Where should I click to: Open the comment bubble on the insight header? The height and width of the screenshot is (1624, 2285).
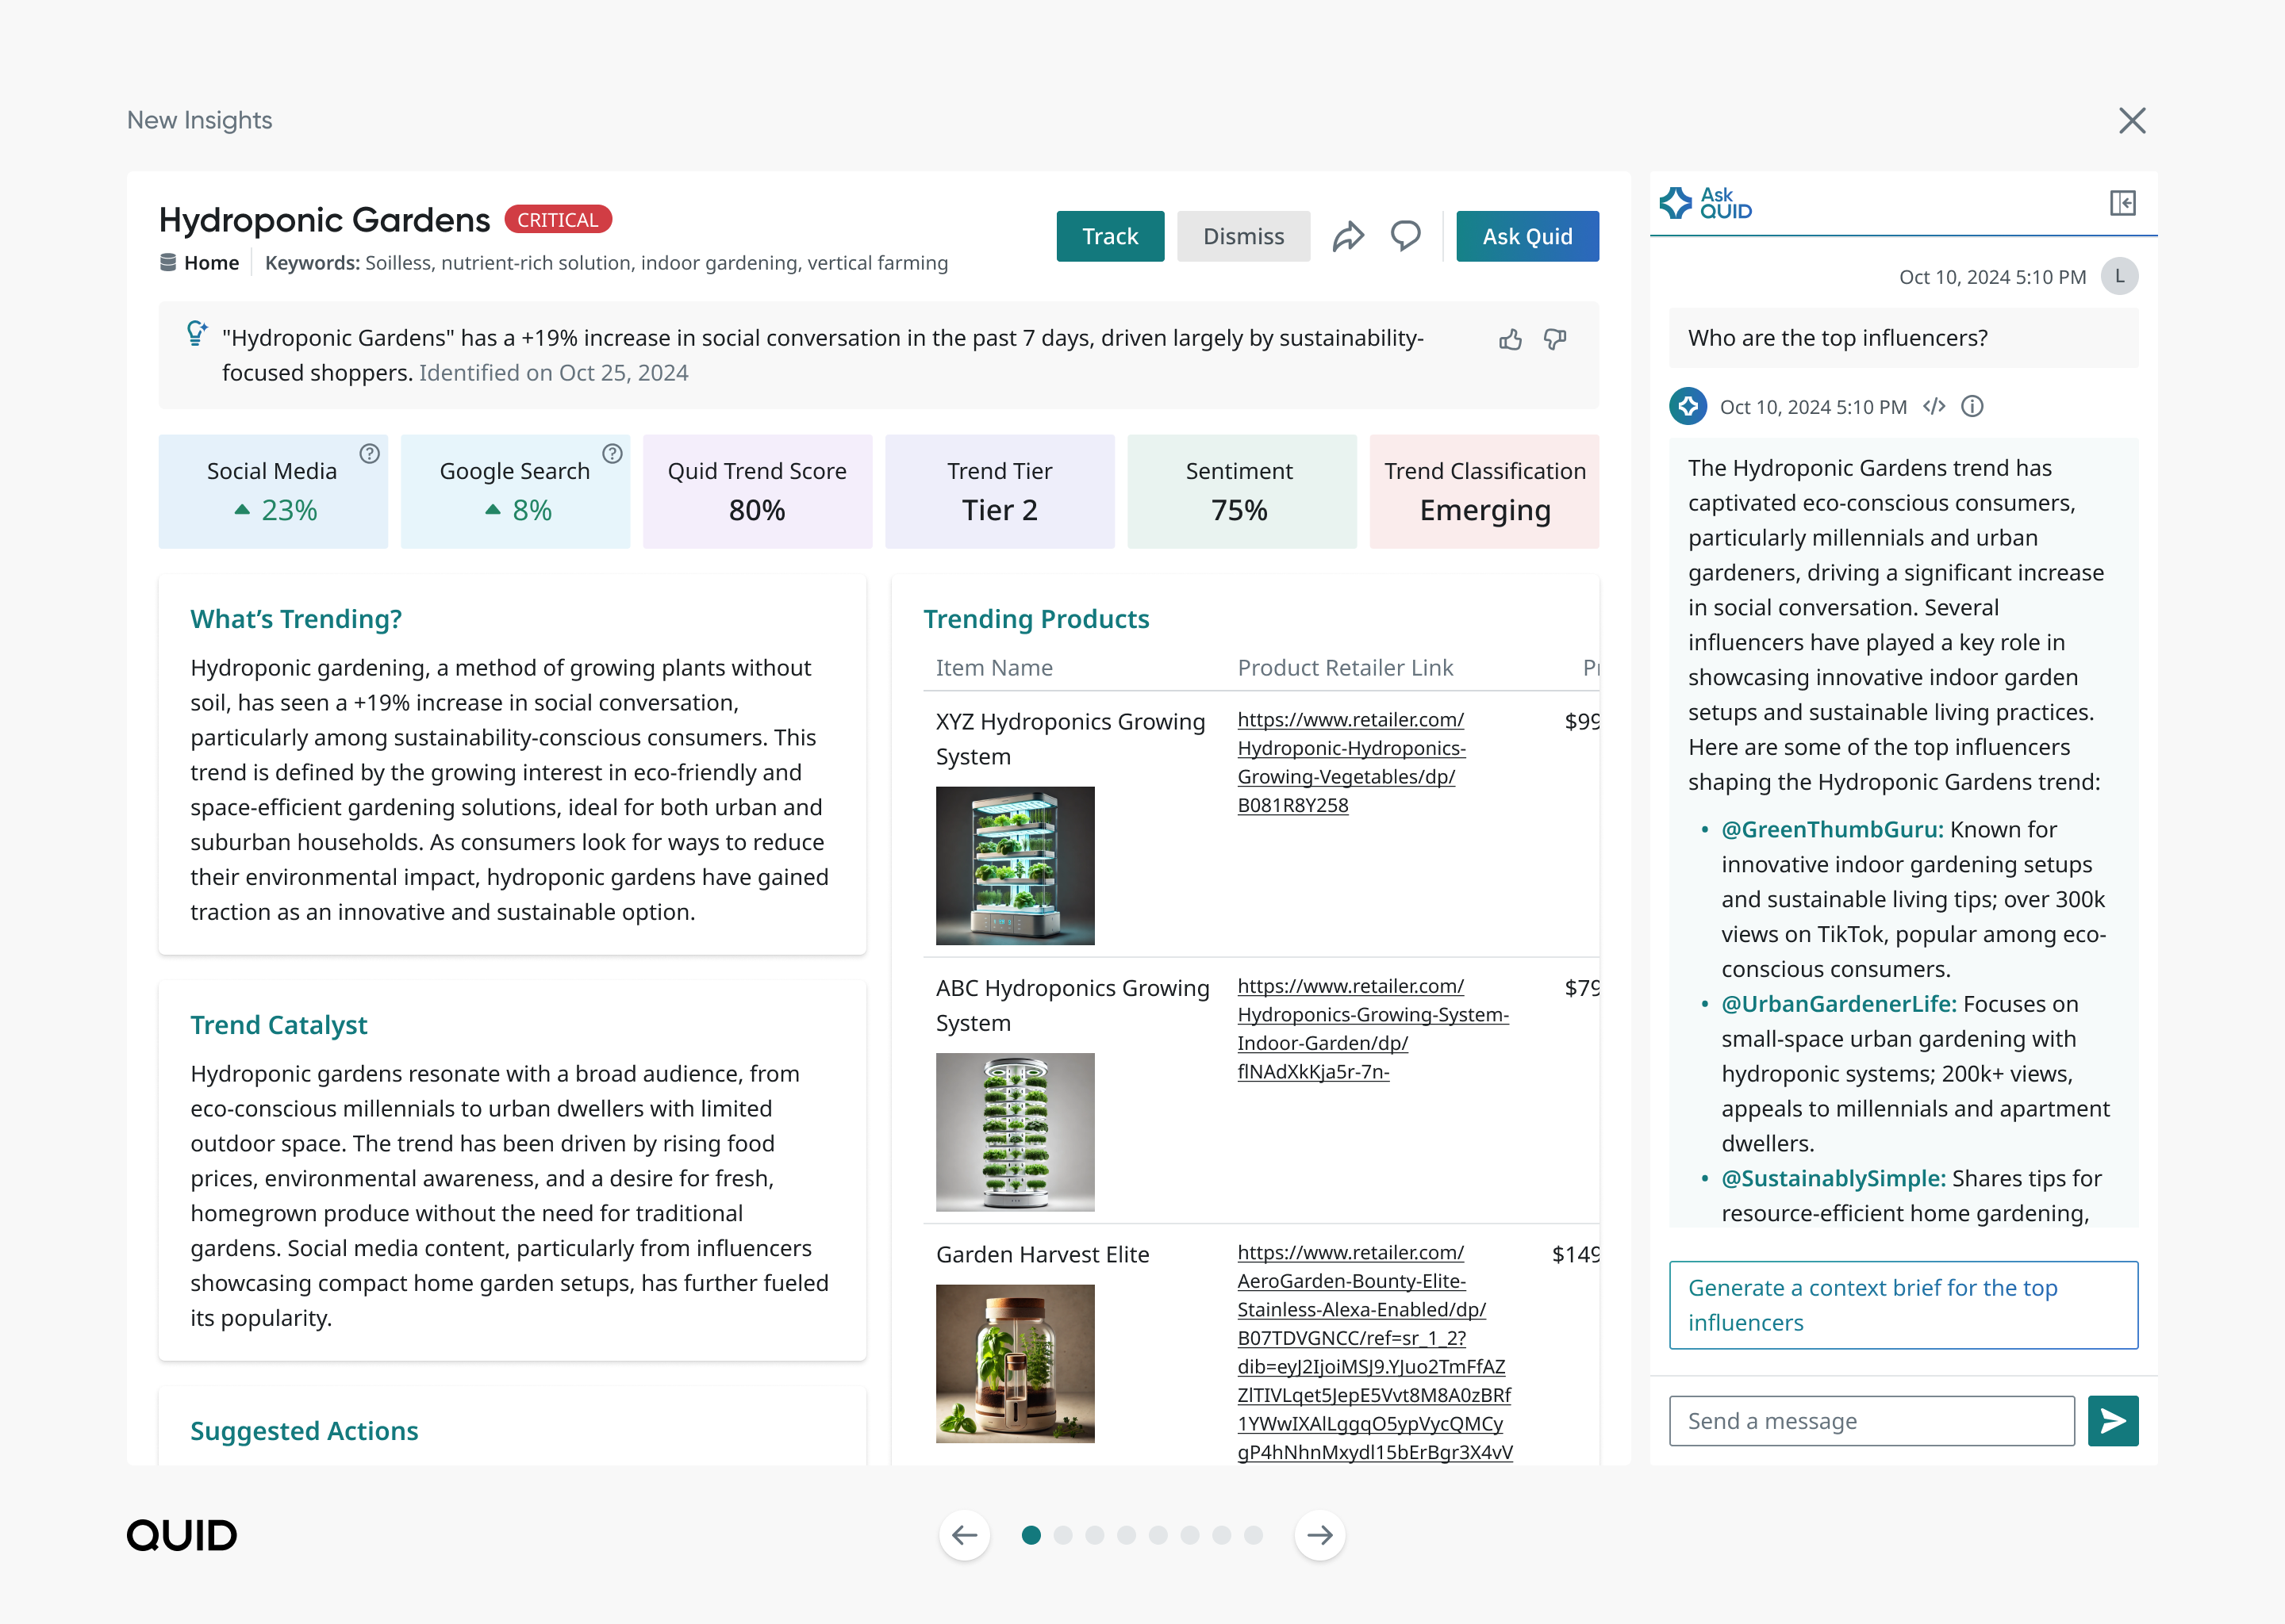point(1406,236)
